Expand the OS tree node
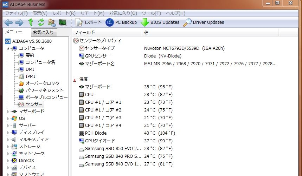The height and width of the screenshot is (176, 302). (8, 119)
